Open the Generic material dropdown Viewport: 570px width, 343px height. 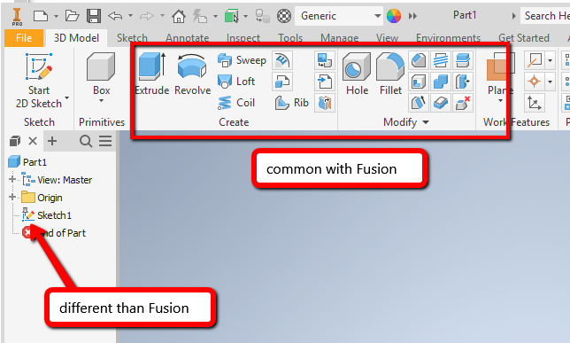[338, 16]
